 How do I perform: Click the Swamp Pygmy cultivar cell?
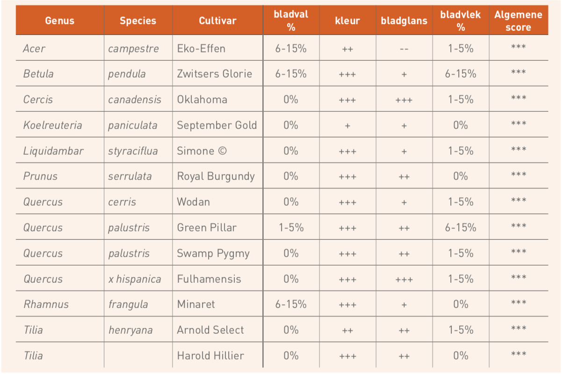click(217, 253)
